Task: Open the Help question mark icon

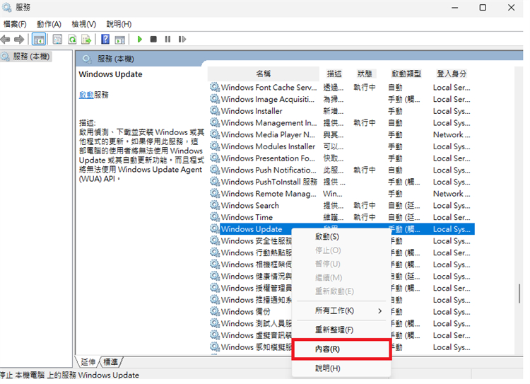Action: [105, 40]
